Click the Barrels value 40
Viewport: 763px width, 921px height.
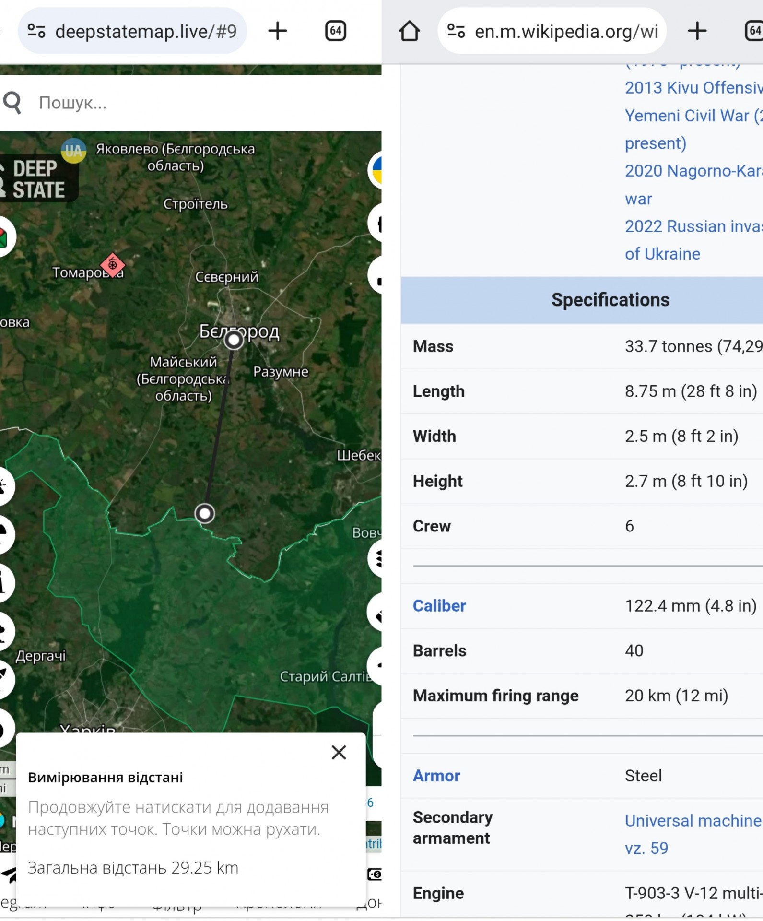(634, 651)
